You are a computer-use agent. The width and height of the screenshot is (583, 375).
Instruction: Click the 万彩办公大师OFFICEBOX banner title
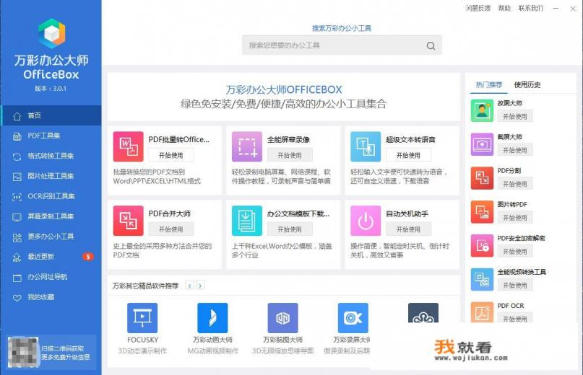click(x=284, y=89)
